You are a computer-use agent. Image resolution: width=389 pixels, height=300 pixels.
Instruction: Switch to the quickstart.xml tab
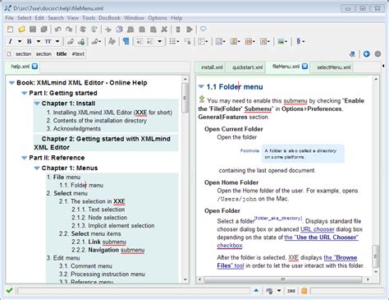(247, 67)
